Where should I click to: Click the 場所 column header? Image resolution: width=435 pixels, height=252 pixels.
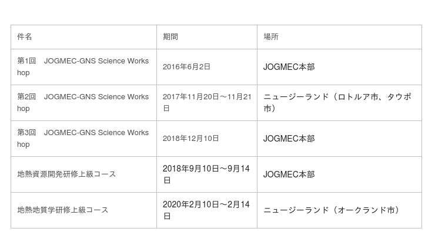(271, 37)
